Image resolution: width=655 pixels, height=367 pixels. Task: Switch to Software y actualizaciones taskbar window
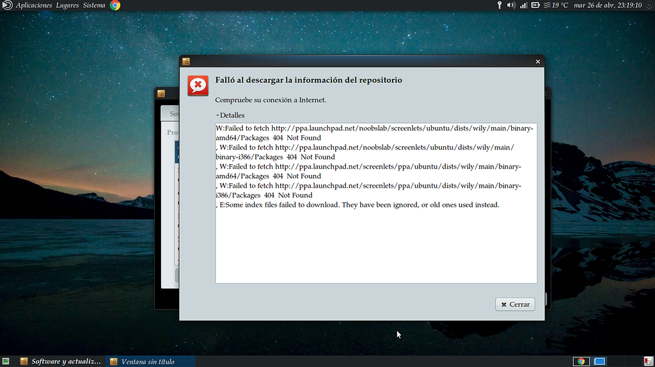pyautogui.click(x=61, y=361)
